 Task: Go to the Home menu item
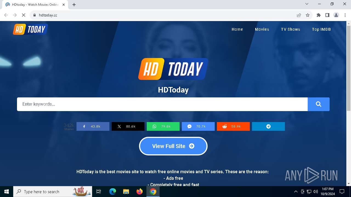[x=237, y=29]
